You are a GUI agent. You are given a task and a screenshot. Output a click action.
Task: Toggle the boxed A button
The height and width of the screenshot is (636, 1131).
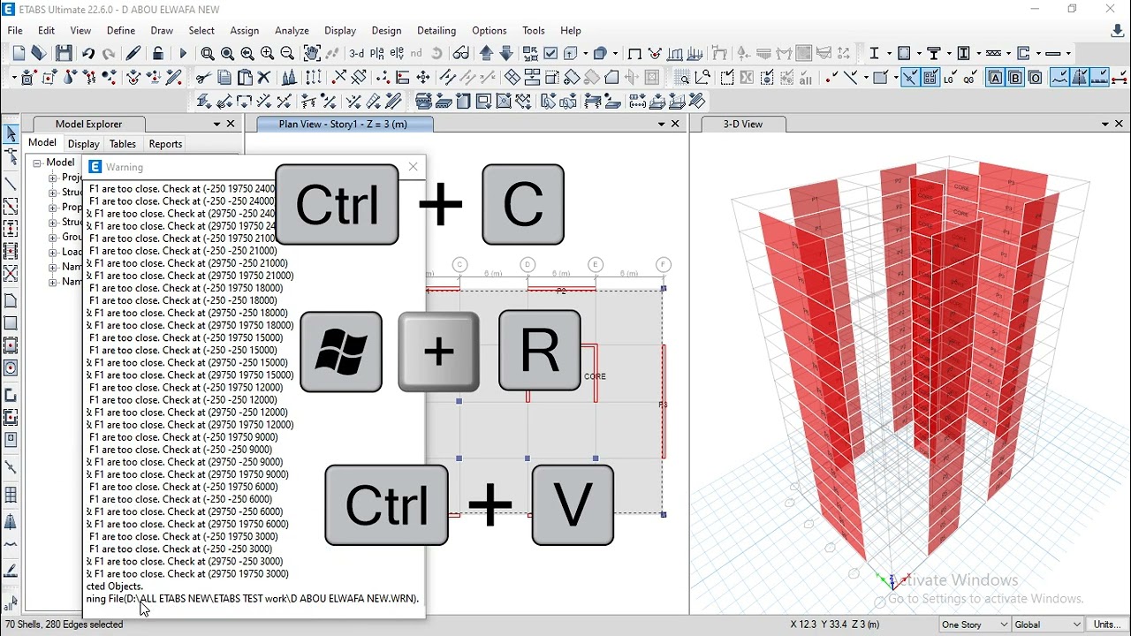(995, 78)
